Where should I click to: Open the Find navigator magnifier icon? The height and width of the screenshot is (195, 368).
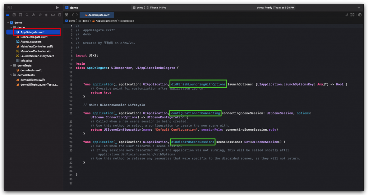pos(27,15)
